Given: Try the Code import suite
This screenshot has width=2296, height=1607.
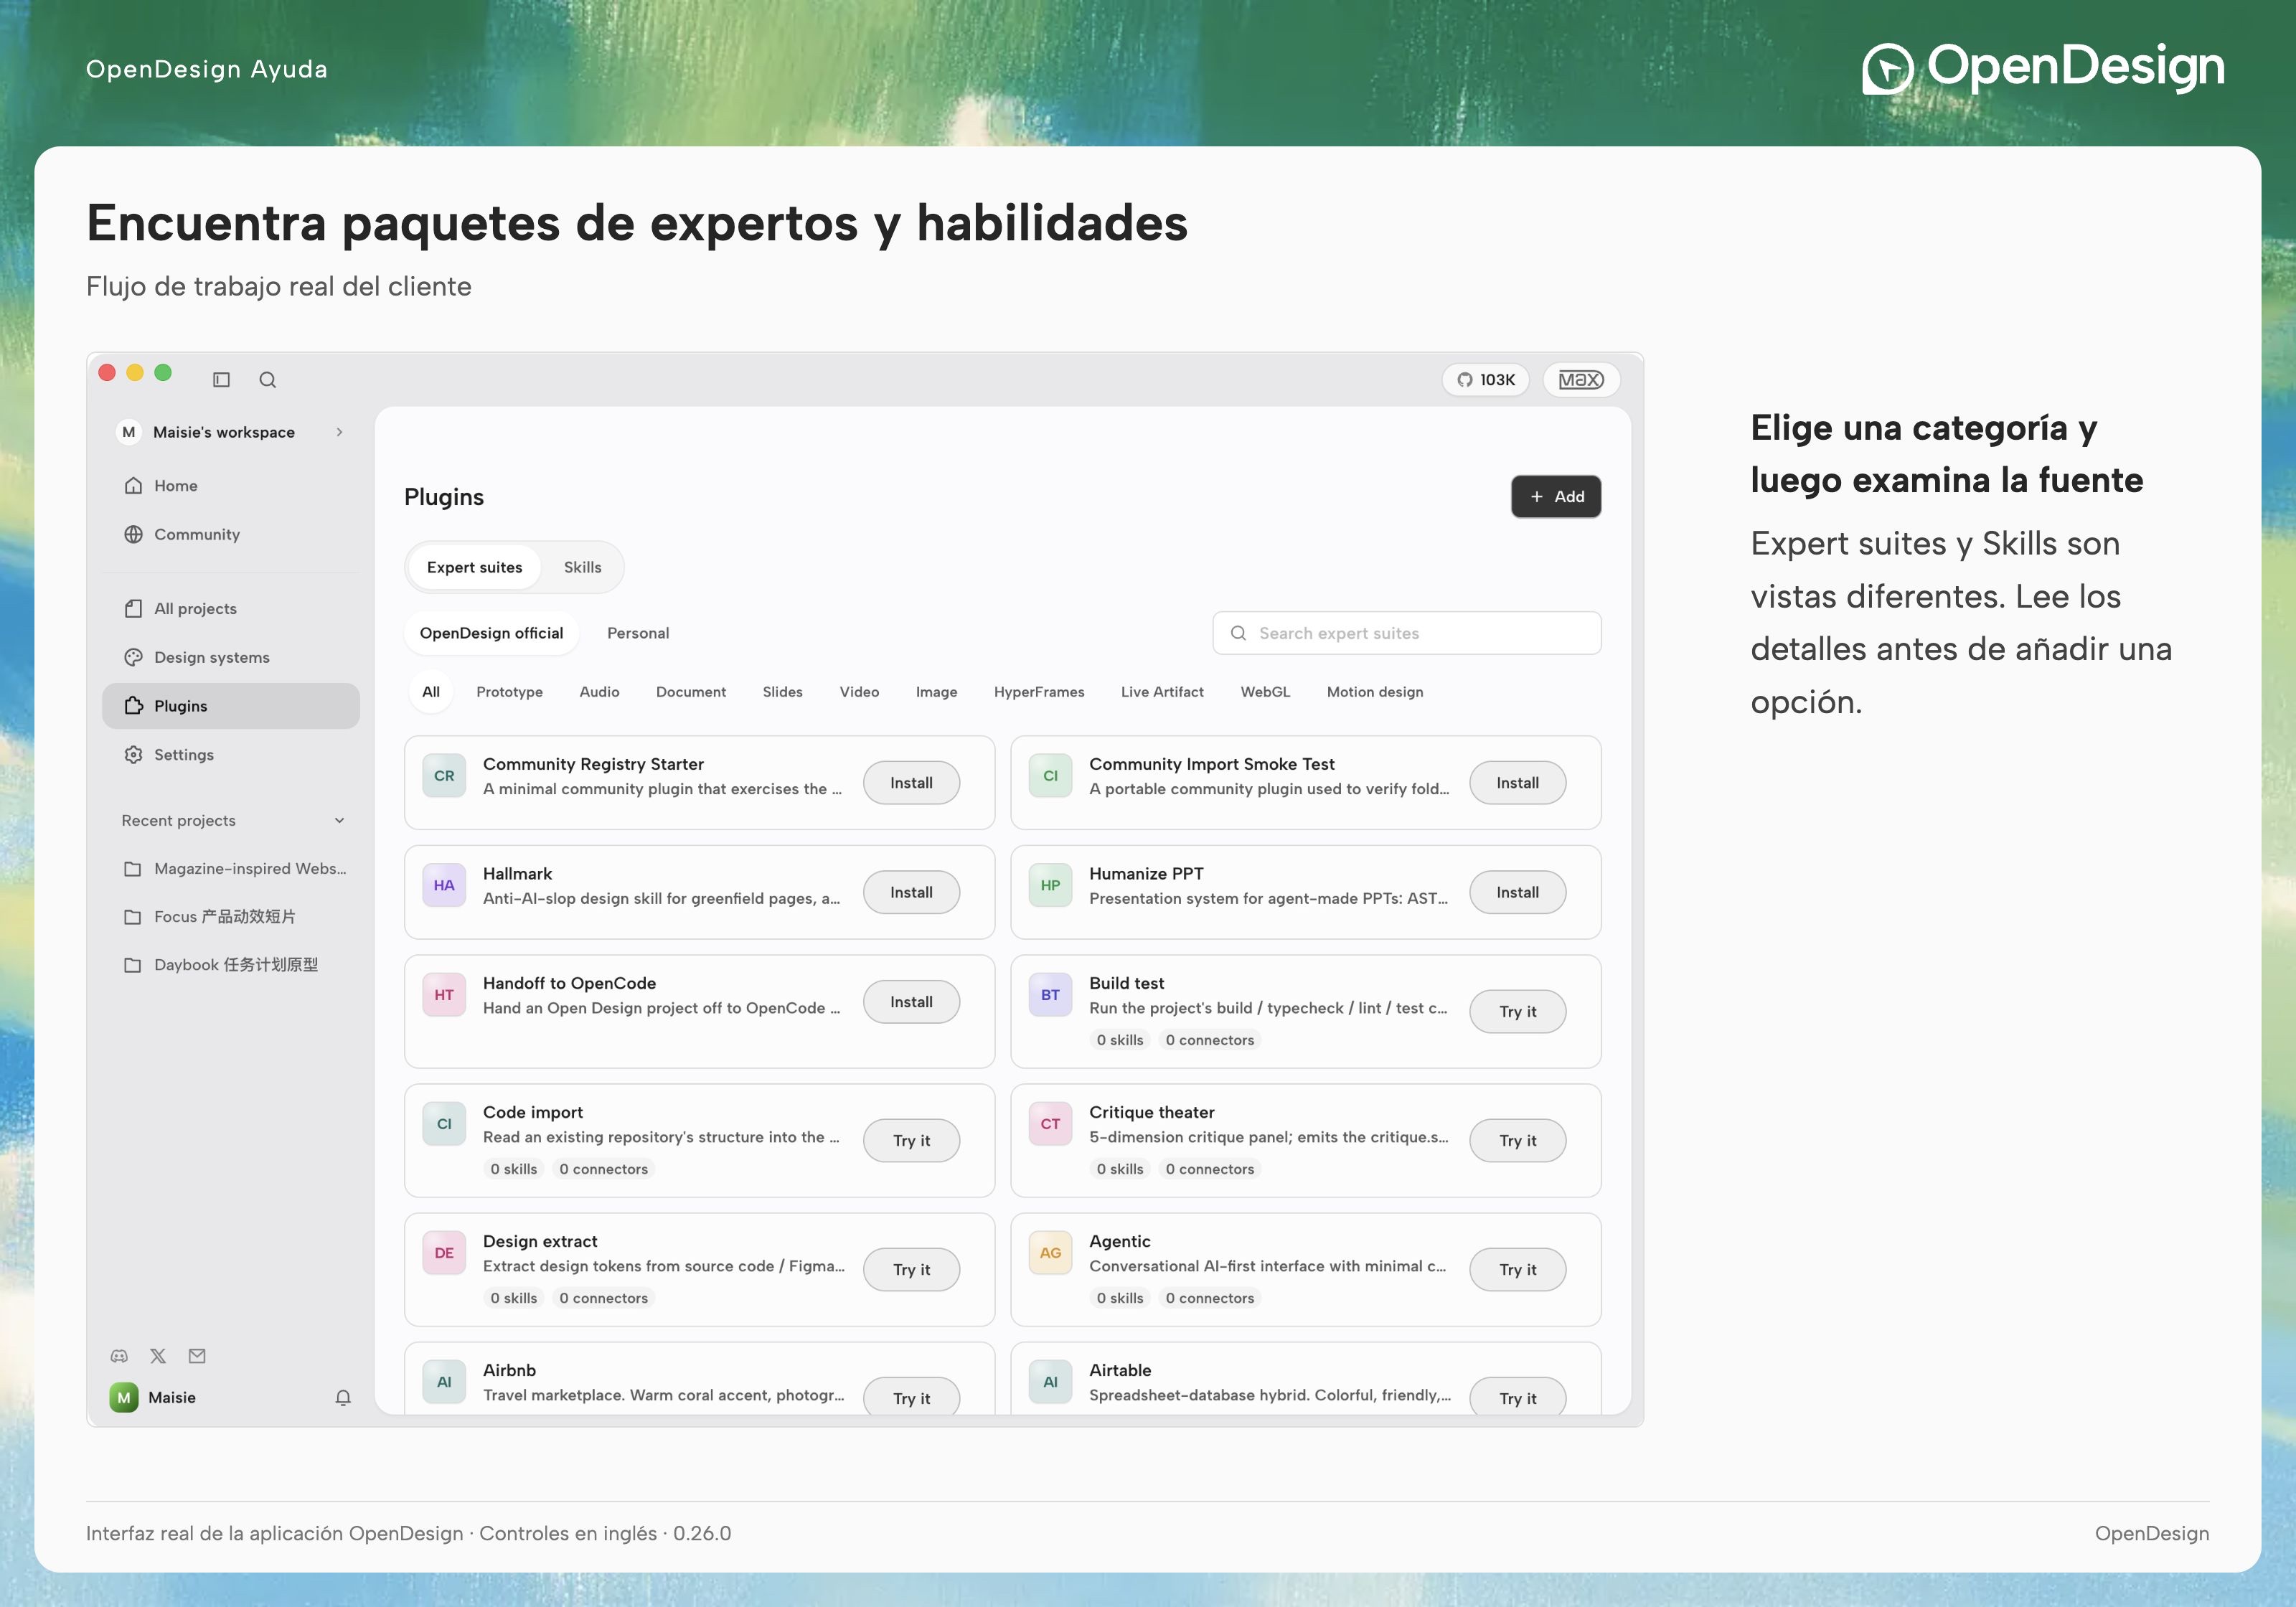Looking at the screenshot, I should click(x=911, y=1141).
